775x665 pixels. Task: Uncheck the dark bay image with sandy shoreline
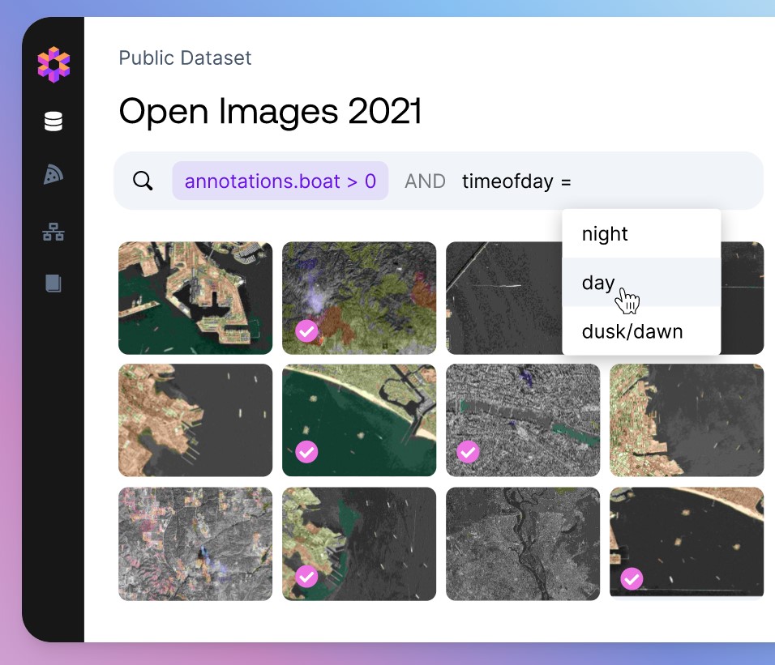click(632, 578)
